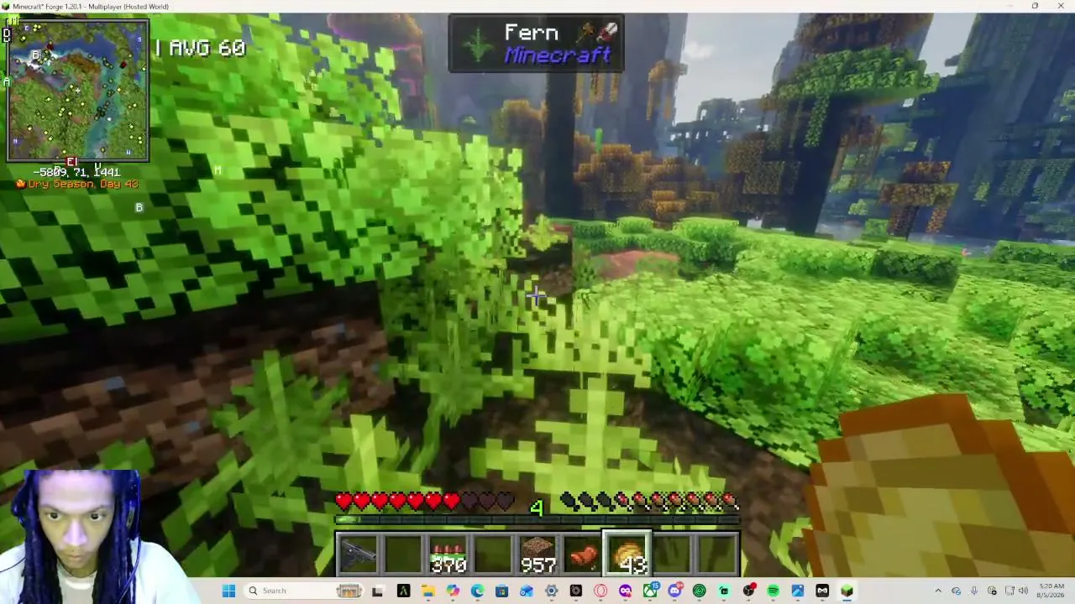The height and width of the screenshot is (604, 1075).
Task: Click the volume icon in the system tray
Action: (x=1023, y=591)
